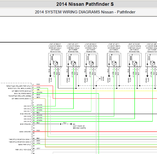Click 'BLK' wire color at pin 22

(38, 138)
